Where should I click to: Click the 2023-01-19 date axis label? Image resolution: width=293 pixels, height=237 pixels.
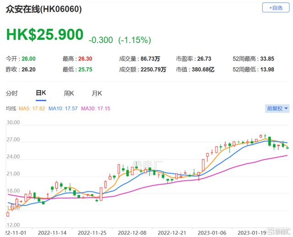click(252, 233)
